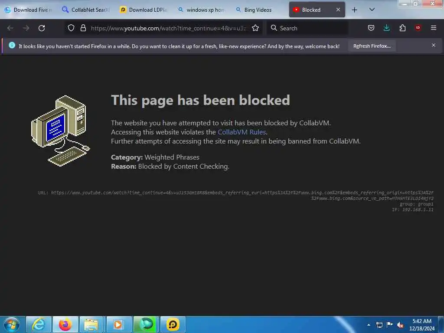Click the Search box in toolbar
This screenshot has height=333, width=444.
[307, 28]
